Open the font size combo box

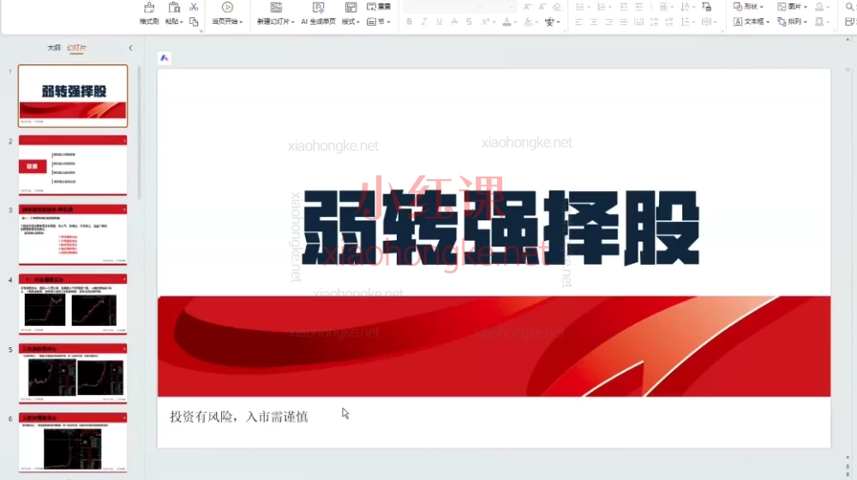pos(501,7)
